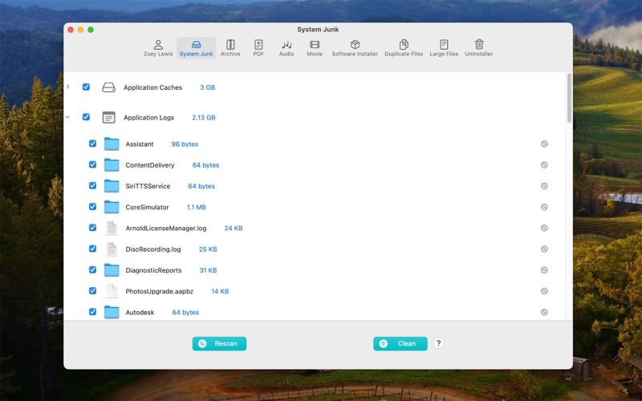This screenshot has width=642, height=401.
Task: Click the 2.13 GB size of Application Logs
Action: tap(204, 117)
